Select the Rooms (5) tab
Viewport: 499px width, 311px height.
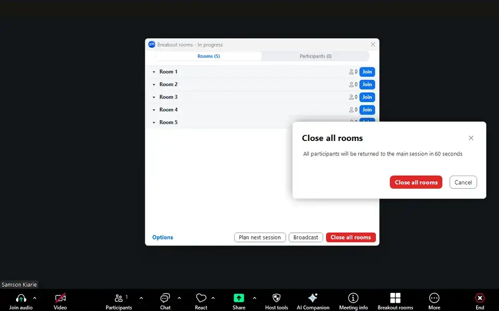tap(208, 56)
